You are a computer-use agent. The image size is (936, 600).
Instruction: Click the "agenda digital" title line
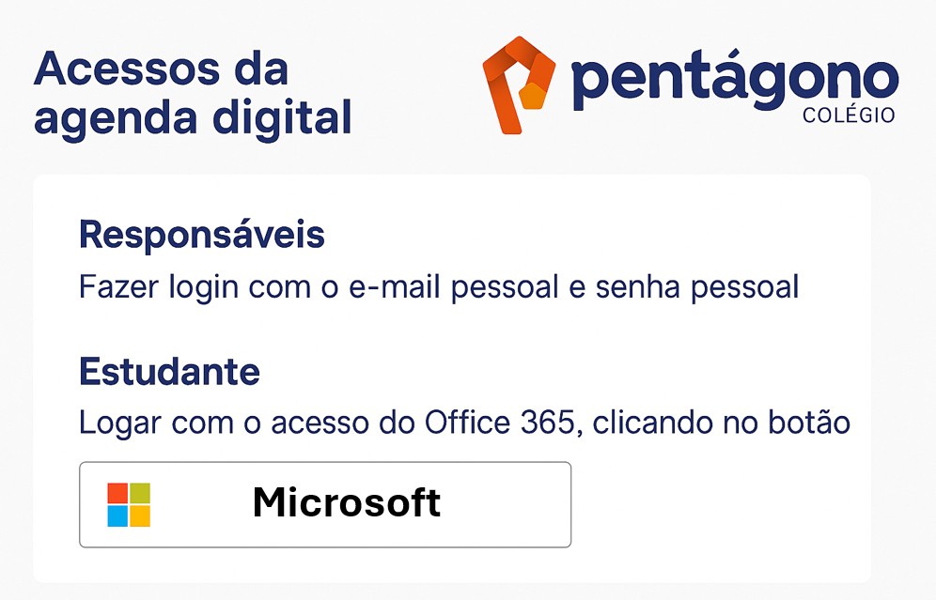(193, 118)
